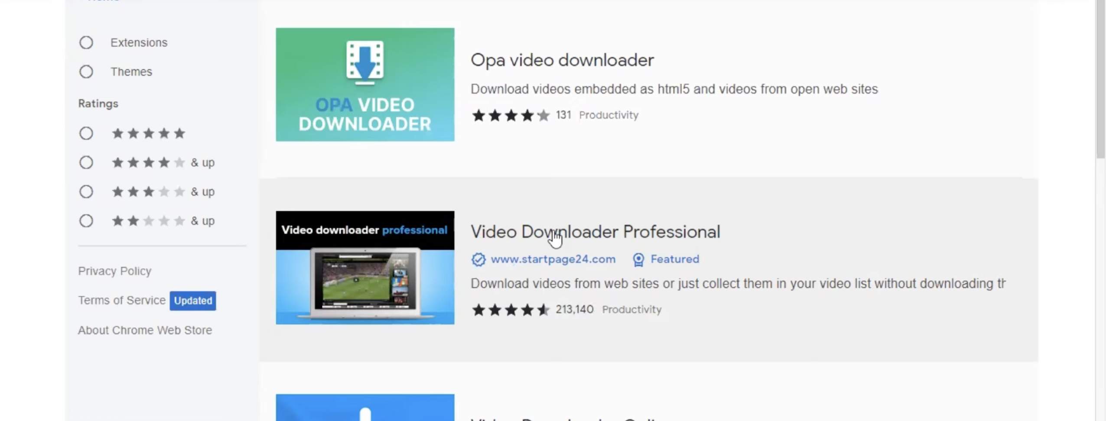Open the Privacy Policy link
1107x421 pixels.
[114, 271]
